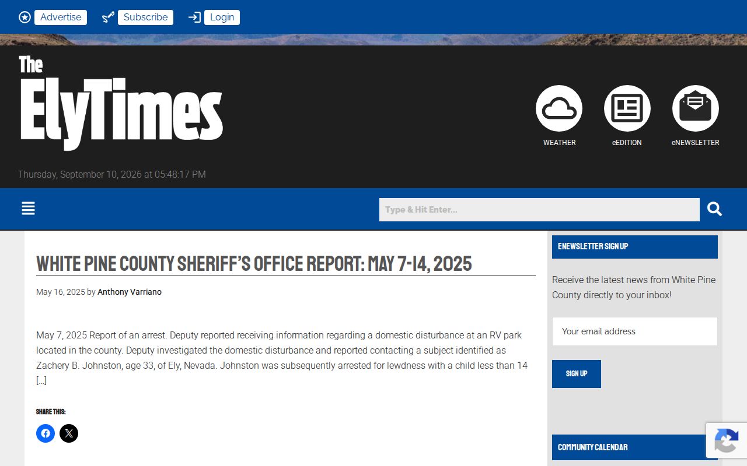Viewport: 747px width, 466px height.
Task: Click the 'May 16, 2025' post date
Action: pyautogui.click(x=61, y=292)
